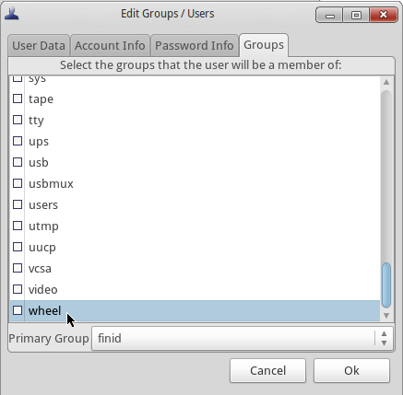Viewport: 403px width, 395px height.
Task: Go to the Password Info tab
Action: click(195, 46)
